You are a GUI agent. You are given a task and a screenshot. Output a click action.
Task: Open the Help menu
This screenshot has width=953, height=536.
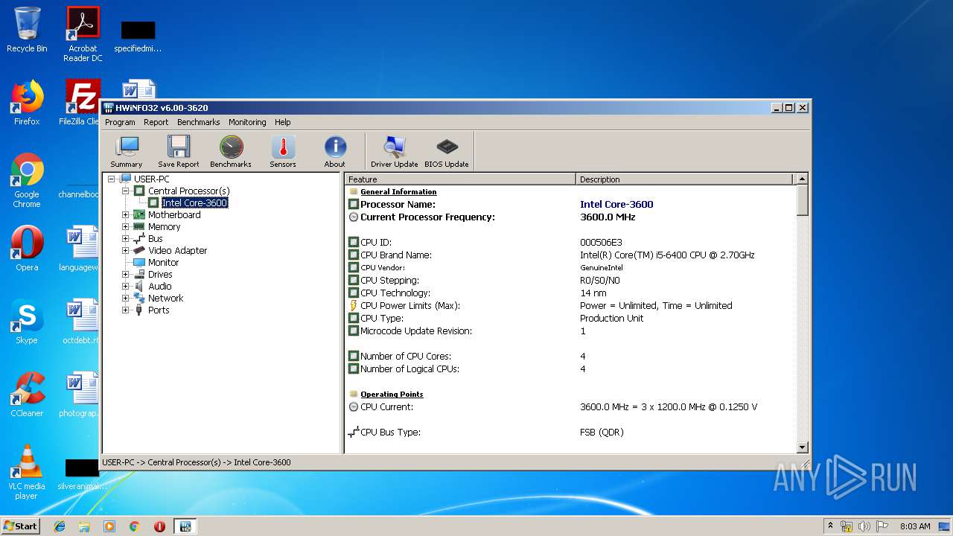282,122
